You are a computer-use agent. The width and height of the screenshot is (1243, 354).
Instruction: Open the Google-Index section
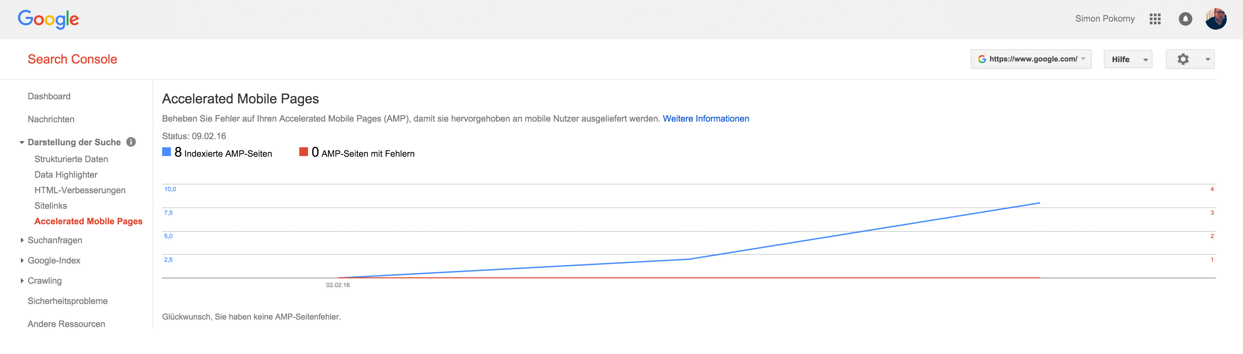(54, 260)
